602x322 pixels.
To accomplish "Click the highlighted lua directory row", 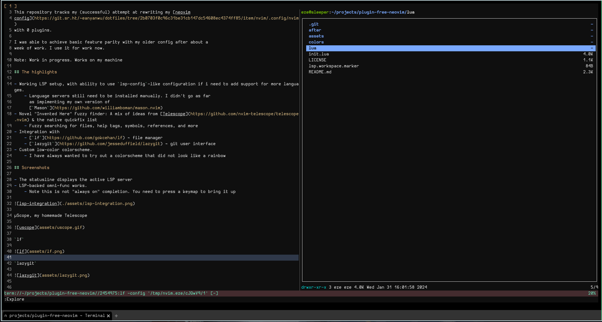I will click(x=450, y=48).
